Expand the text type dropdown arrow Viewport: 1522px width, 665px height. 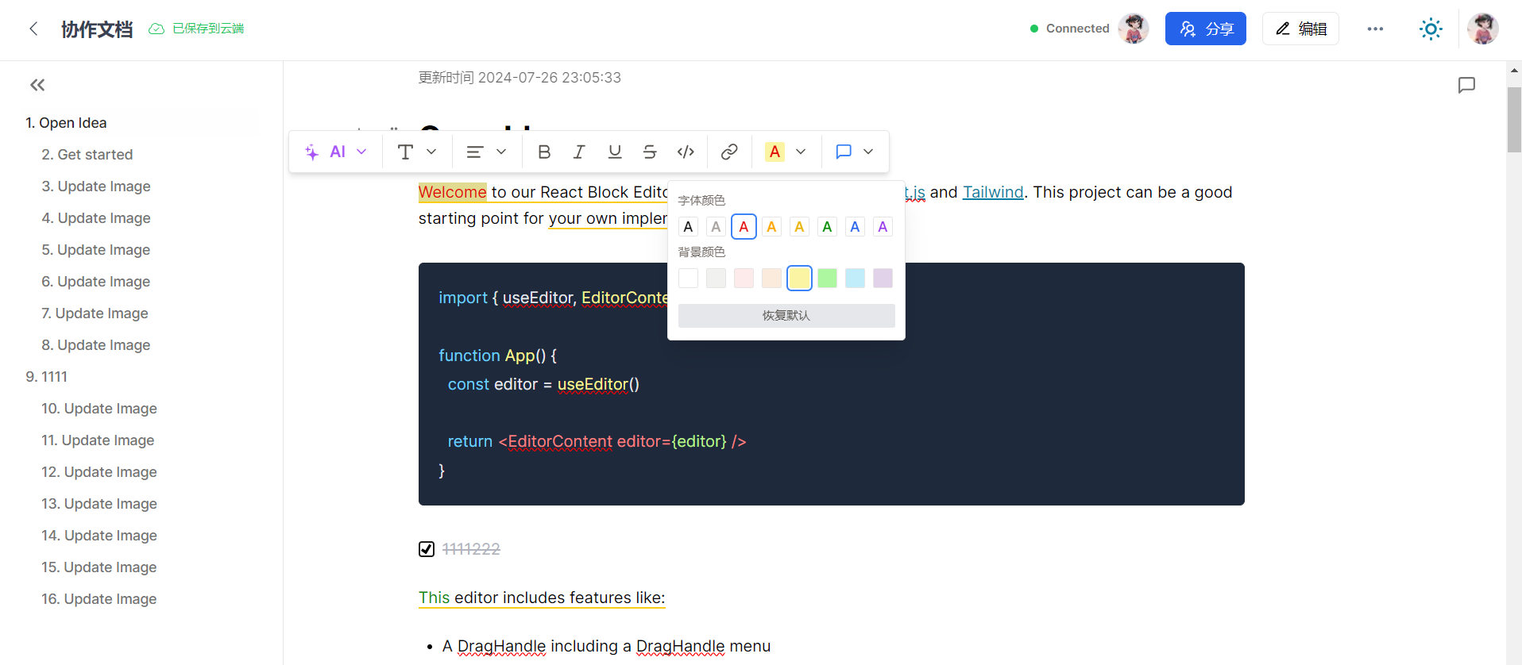coord(431,152)
